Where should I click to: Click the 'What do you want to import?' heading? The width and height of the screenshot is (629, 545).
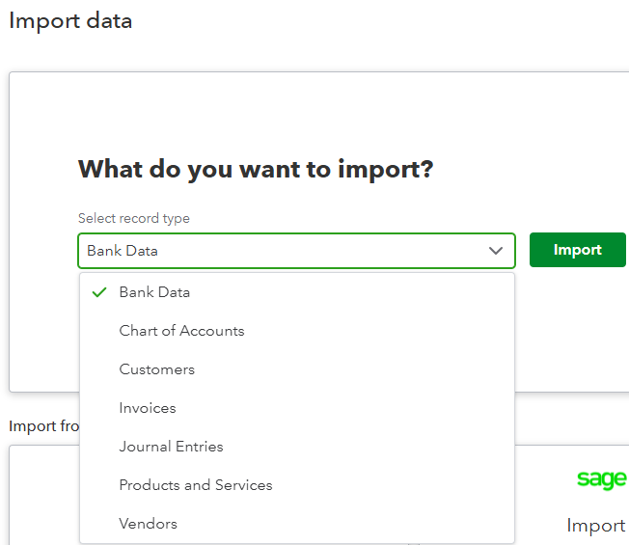pos(256,170)
